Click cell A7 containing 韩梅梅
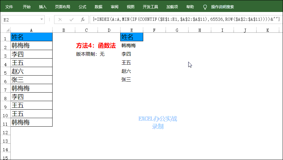The image size is (283, 160). (x=31, y=88)
